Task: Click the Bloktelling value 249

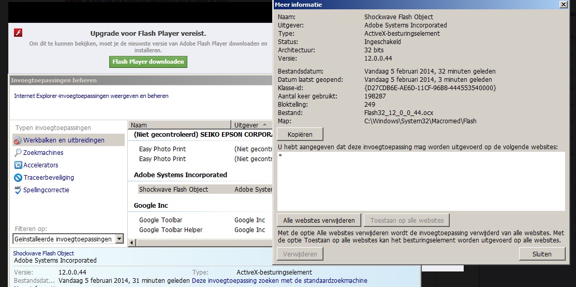Action: tap(370, 105)
